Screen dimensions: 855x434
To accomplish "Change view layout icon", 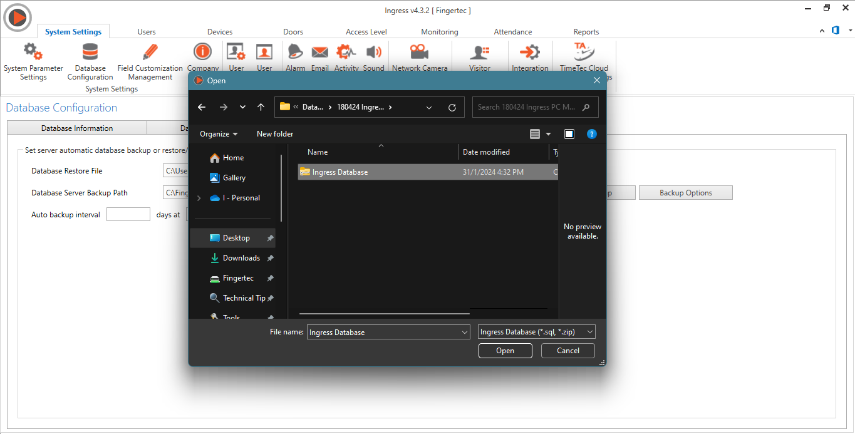I will (534, 134).
